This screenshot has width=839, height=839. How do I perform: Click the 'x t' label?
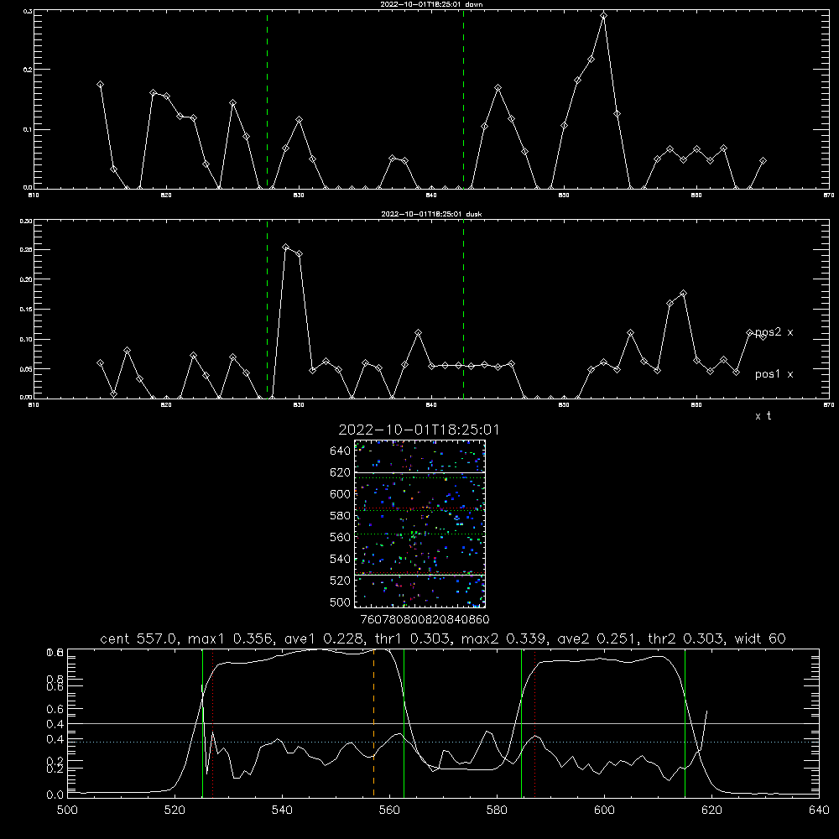click(x=763, y=416)
